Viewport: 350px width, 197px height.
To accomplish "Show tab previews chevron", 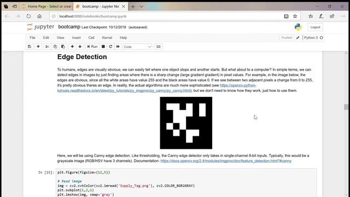I will [141, 7].
